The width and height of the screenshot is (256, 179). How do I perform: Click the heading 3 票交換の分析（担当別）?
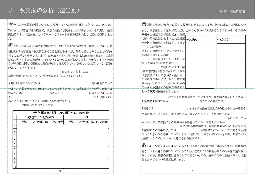[44, 11]
